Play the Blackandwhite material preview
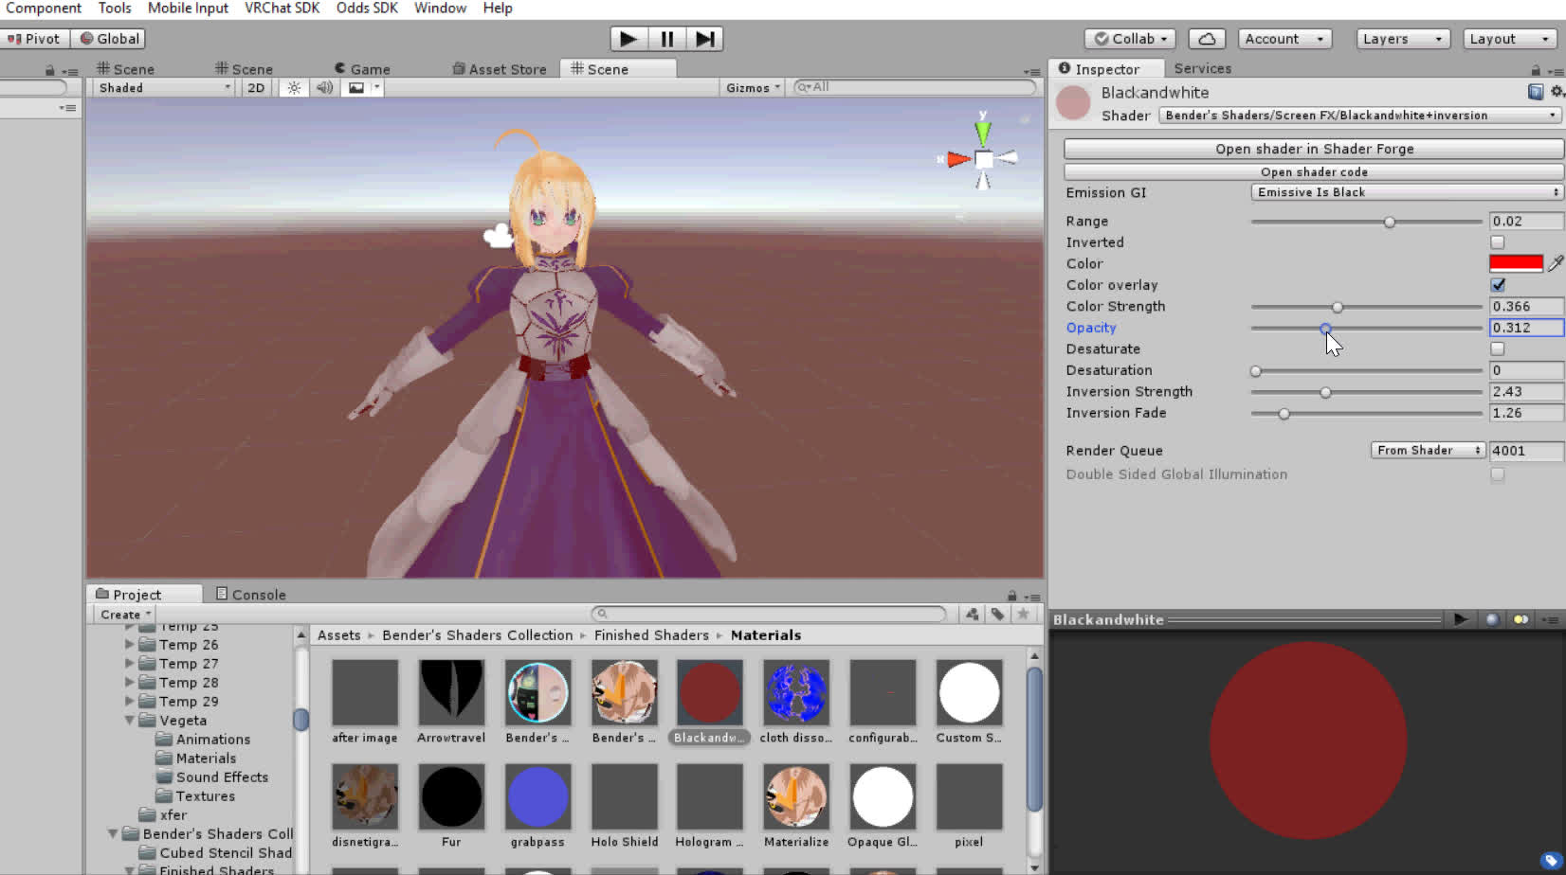Image resolution: width=1566 pixels, height=875 pixels. point(1460,619)
